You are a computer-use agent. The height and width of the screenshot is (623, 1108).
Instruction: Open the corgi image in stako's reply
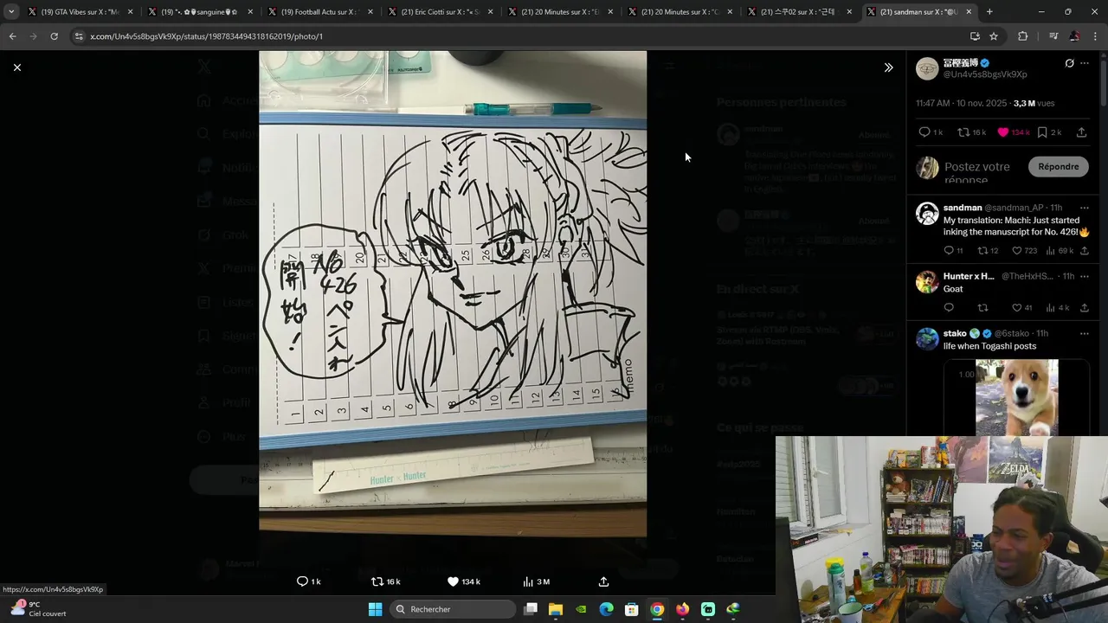(x=1016, y=397)
